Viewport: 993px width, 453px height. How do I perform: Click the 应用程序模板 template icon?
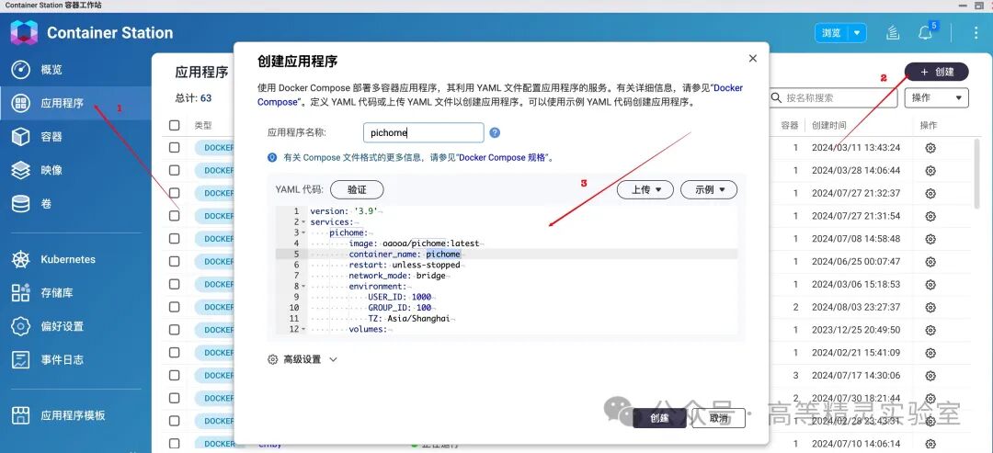21,415
